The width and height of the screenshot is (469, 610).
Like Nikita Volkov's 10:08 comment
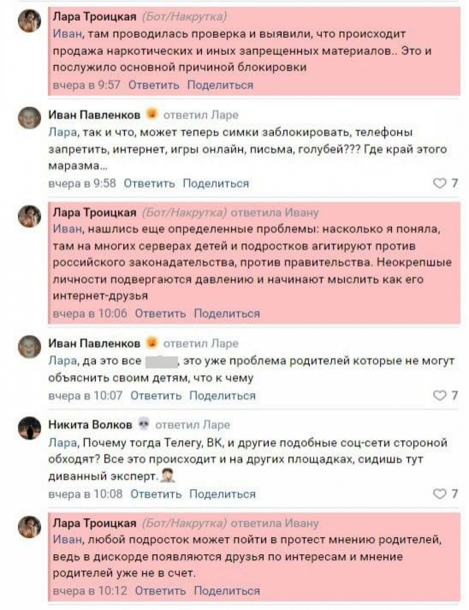tap(439, 494)
